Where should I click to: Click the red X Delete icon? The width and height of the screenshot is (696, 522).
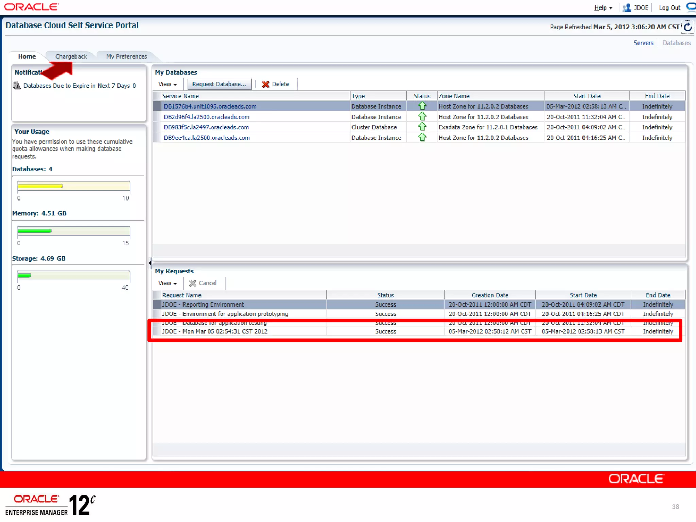[x=265, y=84]
